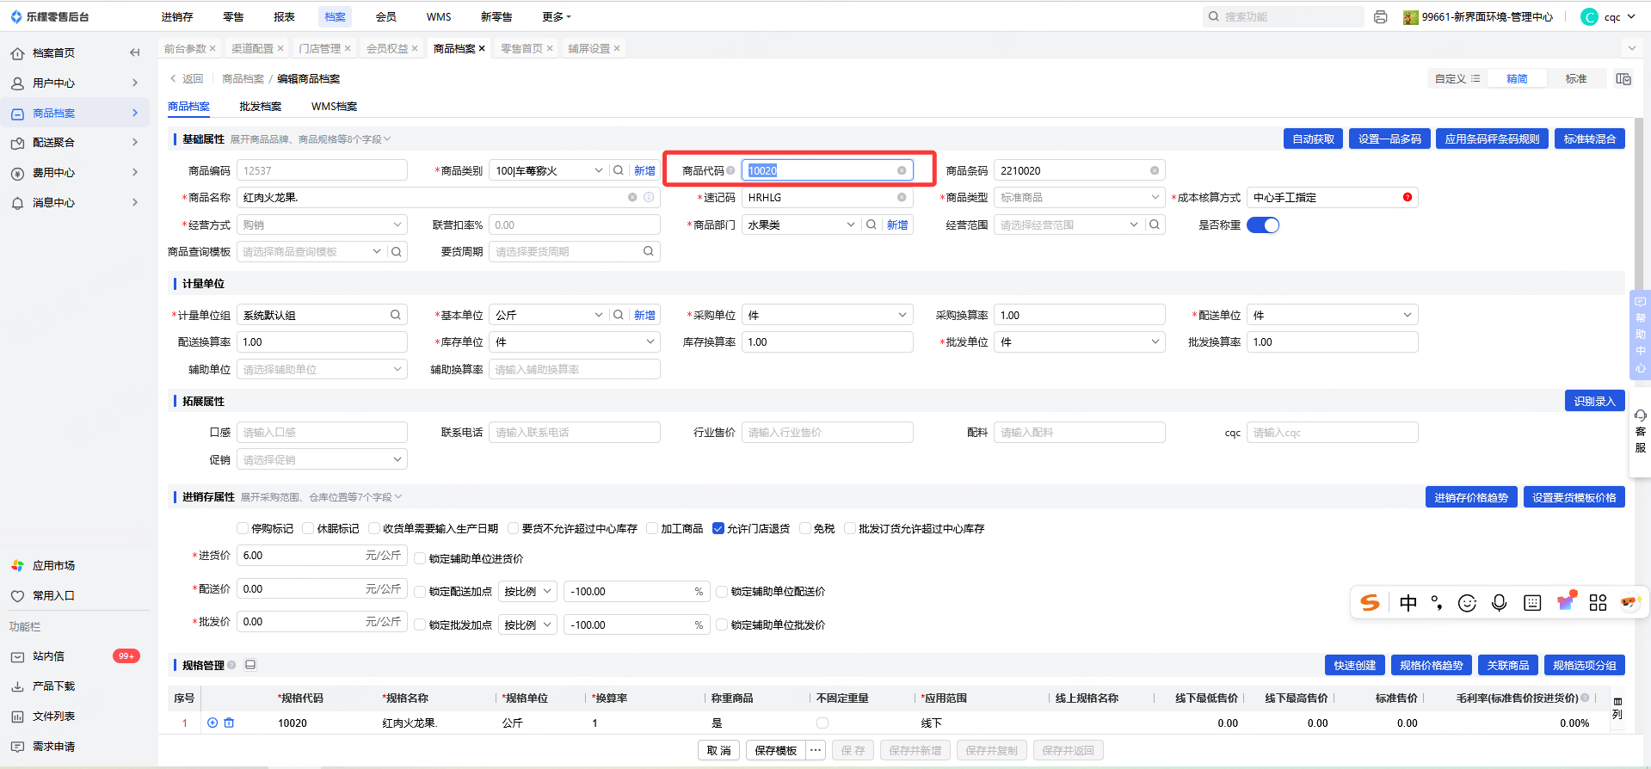This screenshot has height=769, width=1651.
Task: Open the 会员 top menu
Action: (x=386, y=17)
